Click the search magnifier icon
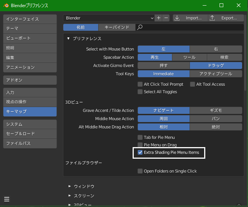The height and width of the screenshot is (207, 248). click(x=140, y=27)
